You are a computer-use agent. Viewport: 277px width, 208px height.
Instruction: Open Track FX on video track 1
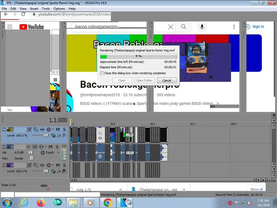(x=42, y=129)
